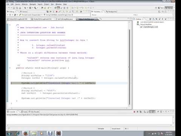Screen dimensions: 181x136
Task: Open the Help menu
Action: click(65, 4)
